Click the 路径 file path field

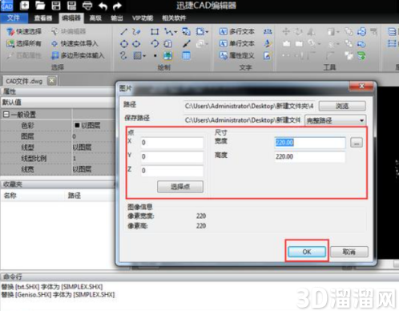click(249, 106)
